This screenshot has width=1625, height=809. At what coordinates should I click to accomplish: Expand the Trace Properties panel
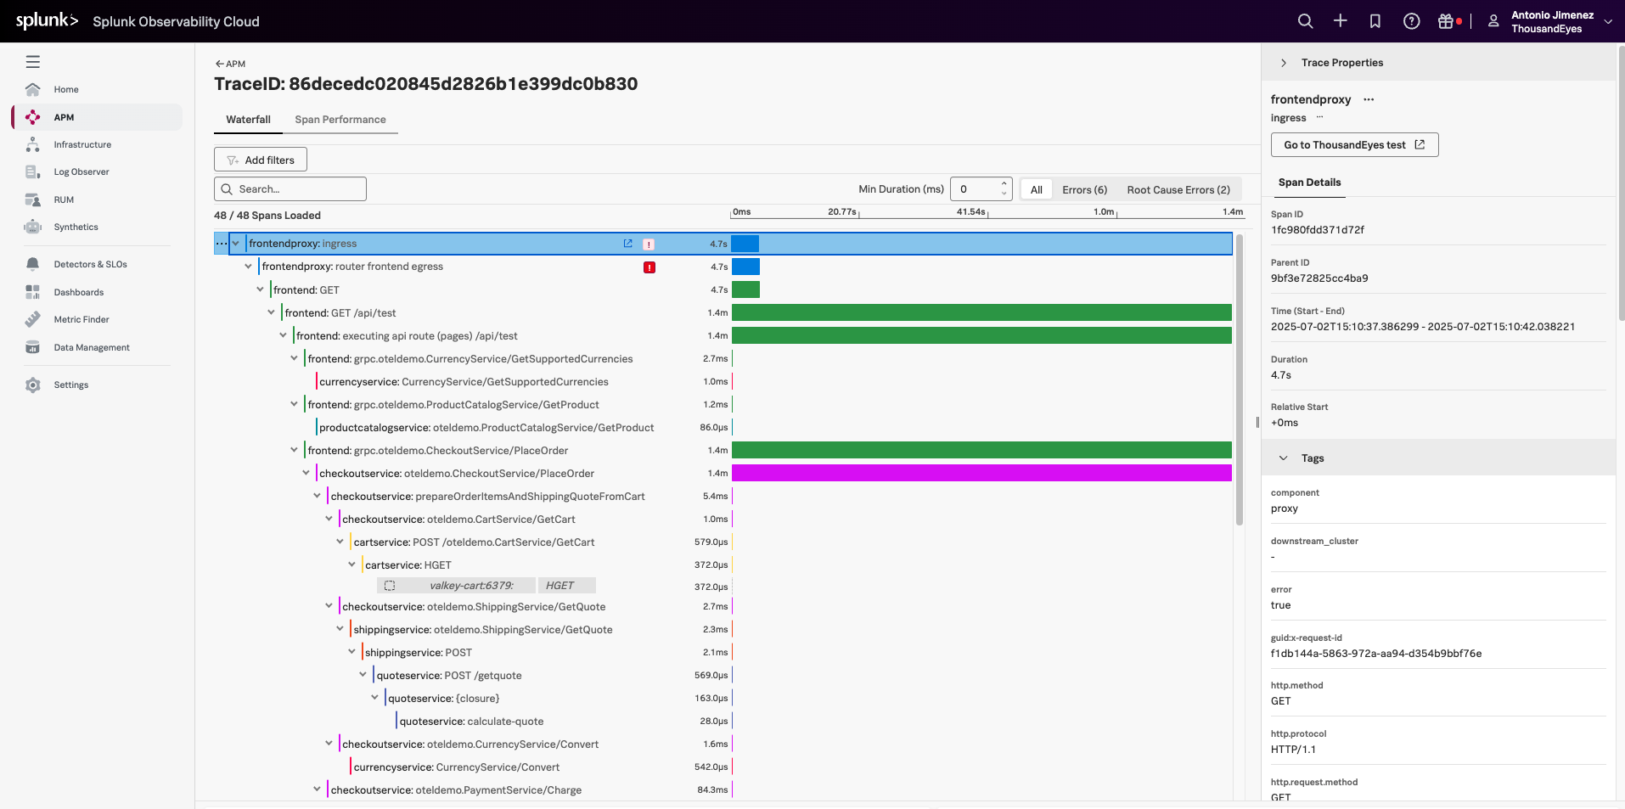[x=1284, y=63]
